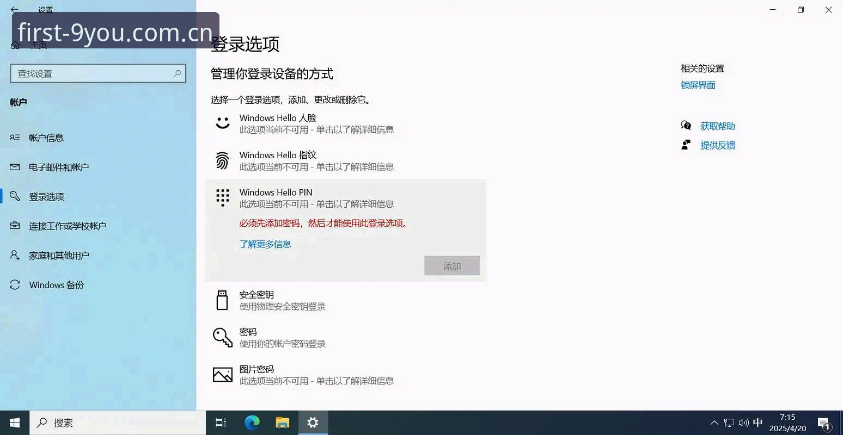Click the network icon in system tray

(x=729, y=422)
